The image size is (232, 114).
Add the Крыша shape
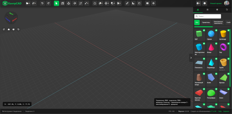coord(224,79)
